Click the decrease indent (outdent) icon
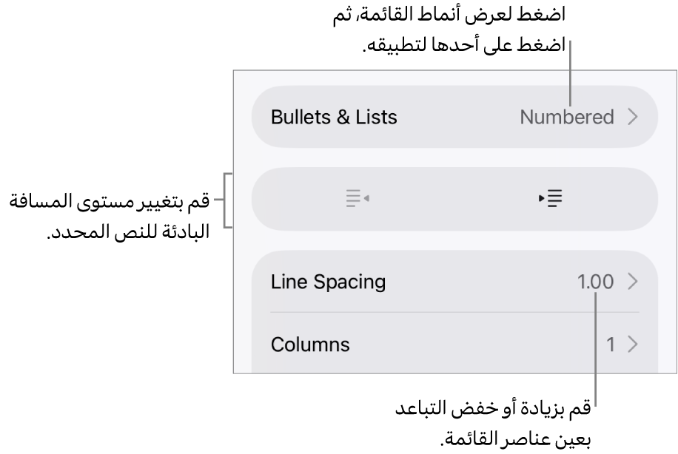The width and height of the screenshot is (678, 454). click(358, 199)
